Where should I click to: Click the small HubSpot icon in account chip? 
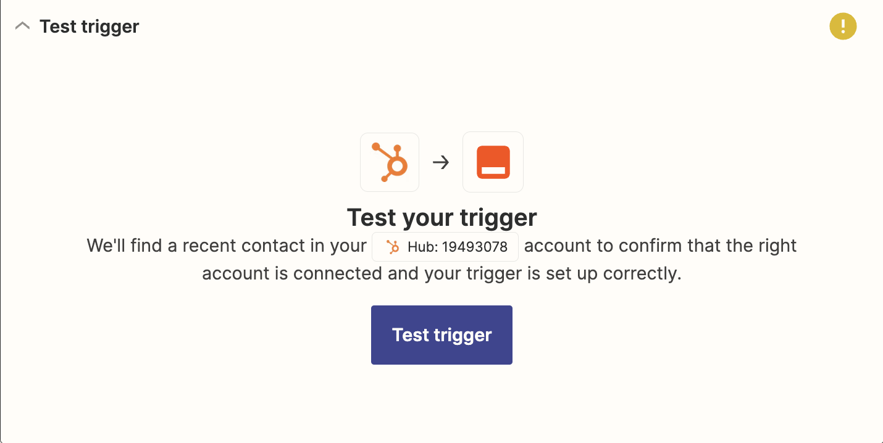(x=393, y=247)
